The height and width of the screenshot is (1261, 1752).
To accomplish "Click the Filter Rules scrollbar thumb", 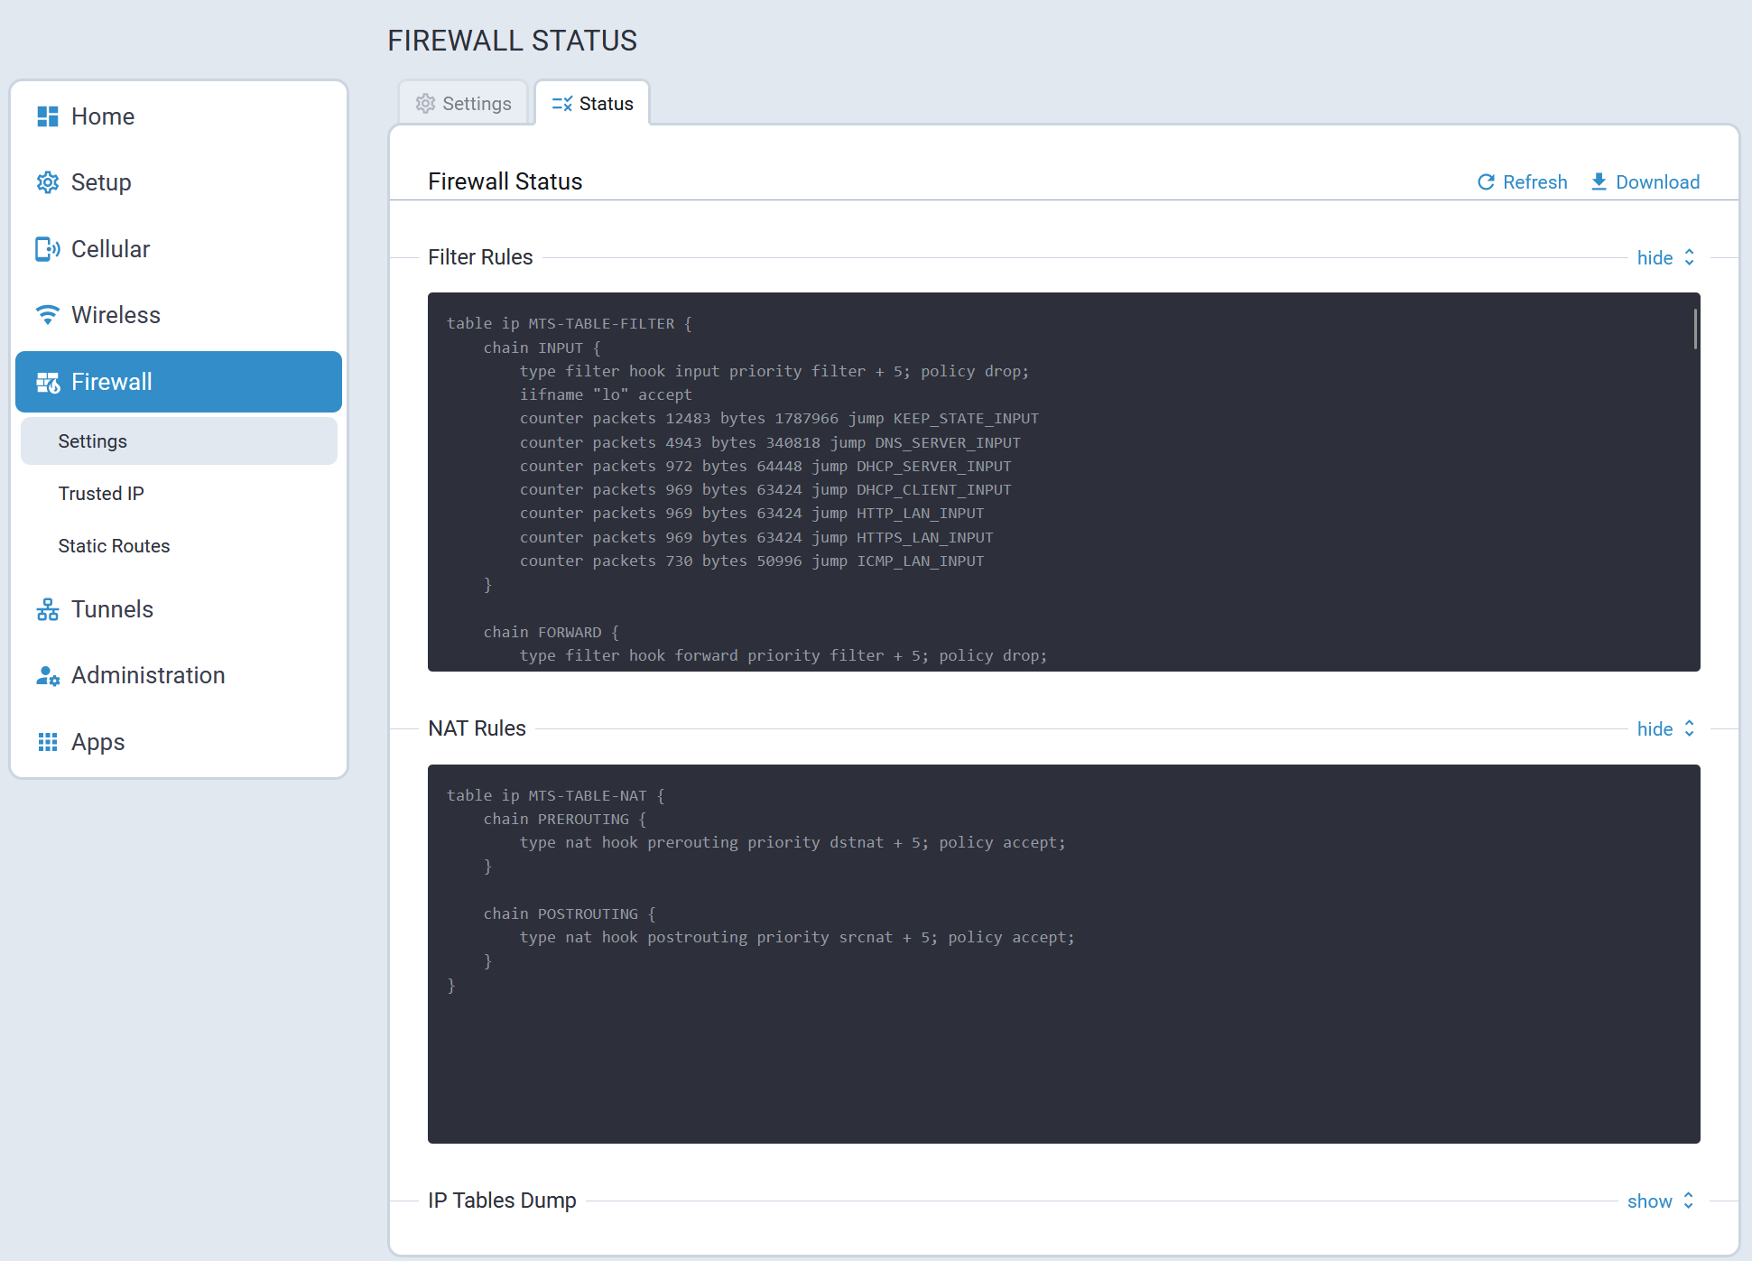I will (1695, 329).
